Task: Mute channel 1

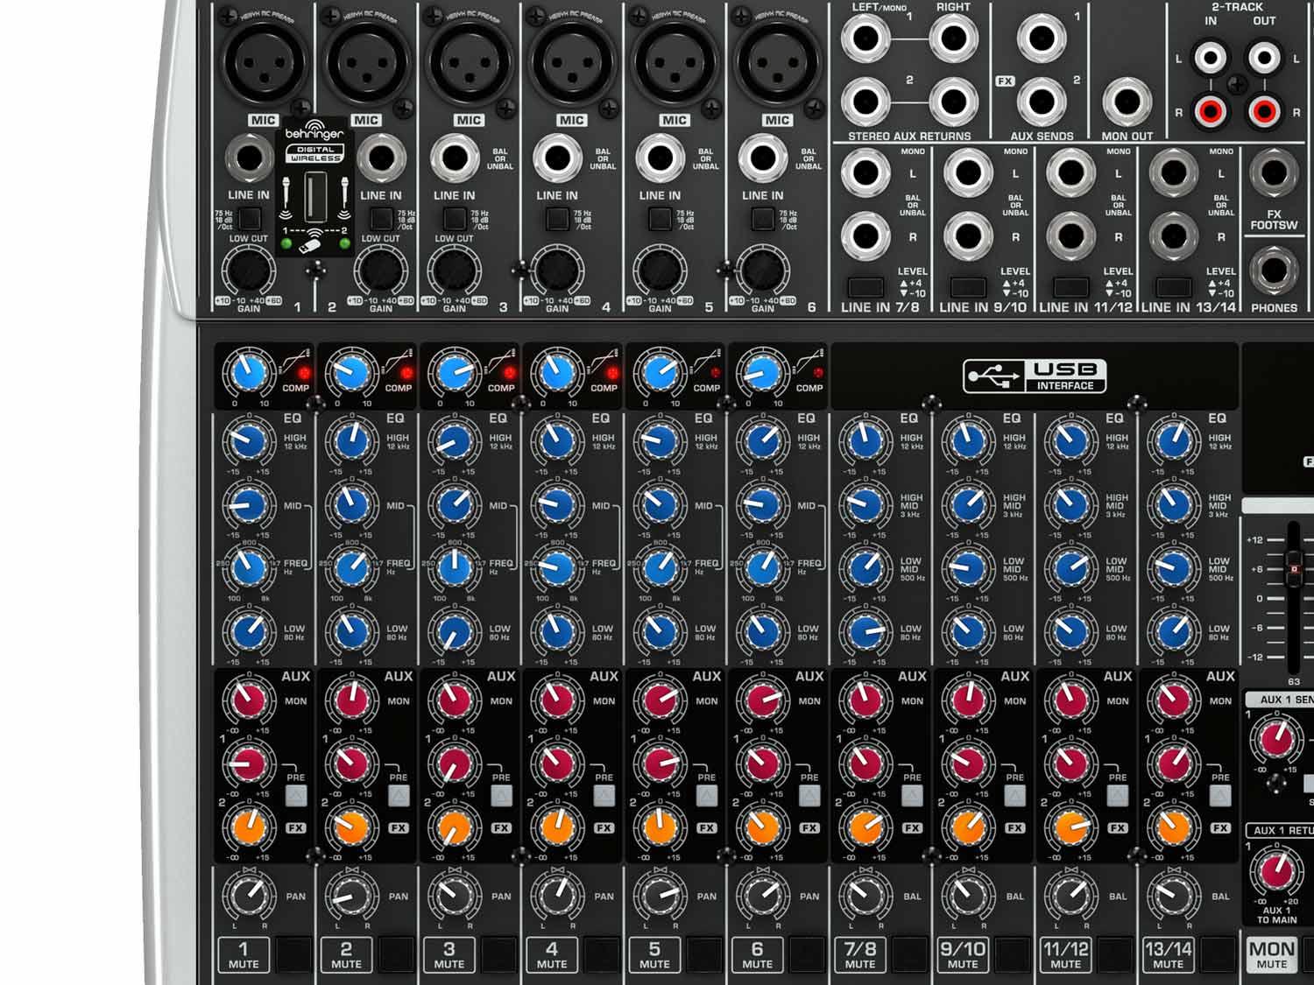Action: [x=244, y=954]
